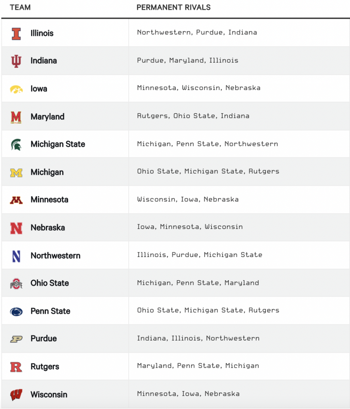
Task: Click the Northwestern purple N logo
Action: pyautogui.click(x=16, y=256)
